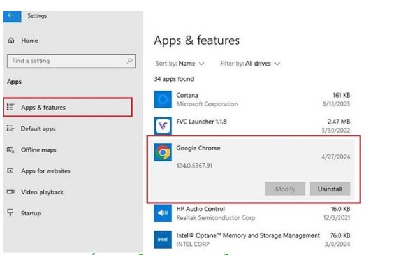Click the Startup icon
Screen dimensions: 401x255
click(x=10, y=213)
